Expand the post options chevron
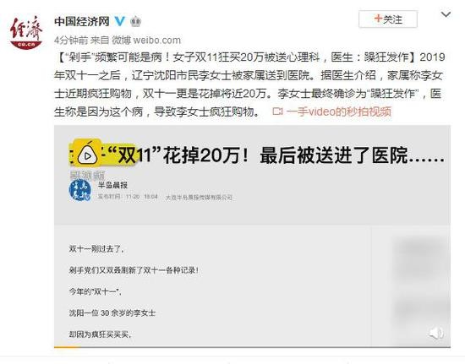Screen dimensions: 465x364 tap(446, 14)
